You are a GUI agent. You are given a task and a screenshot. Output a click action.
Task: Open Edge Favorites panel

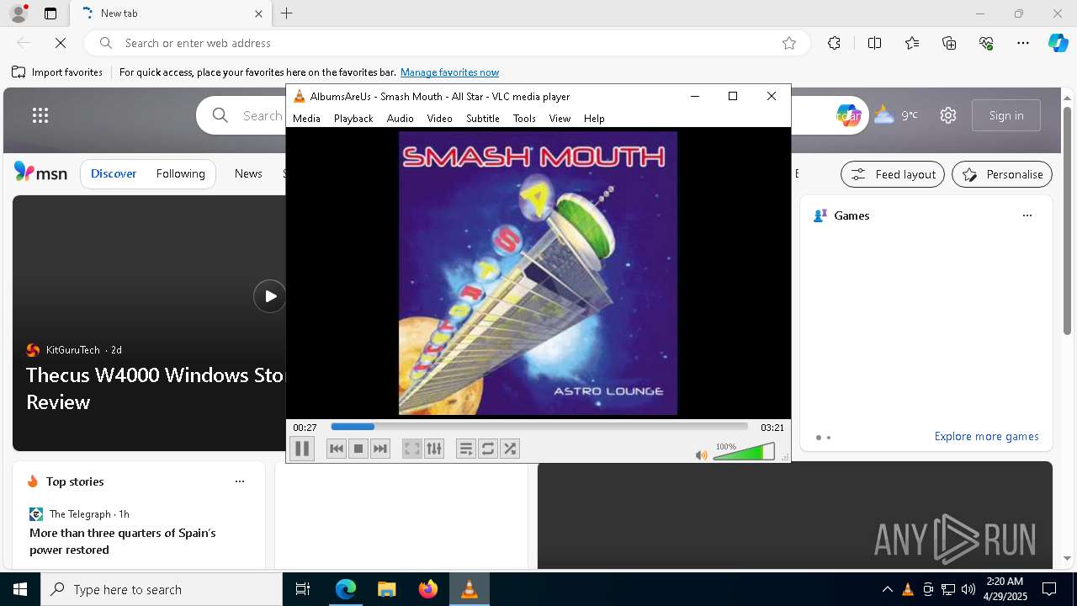[x=912, y=43]
